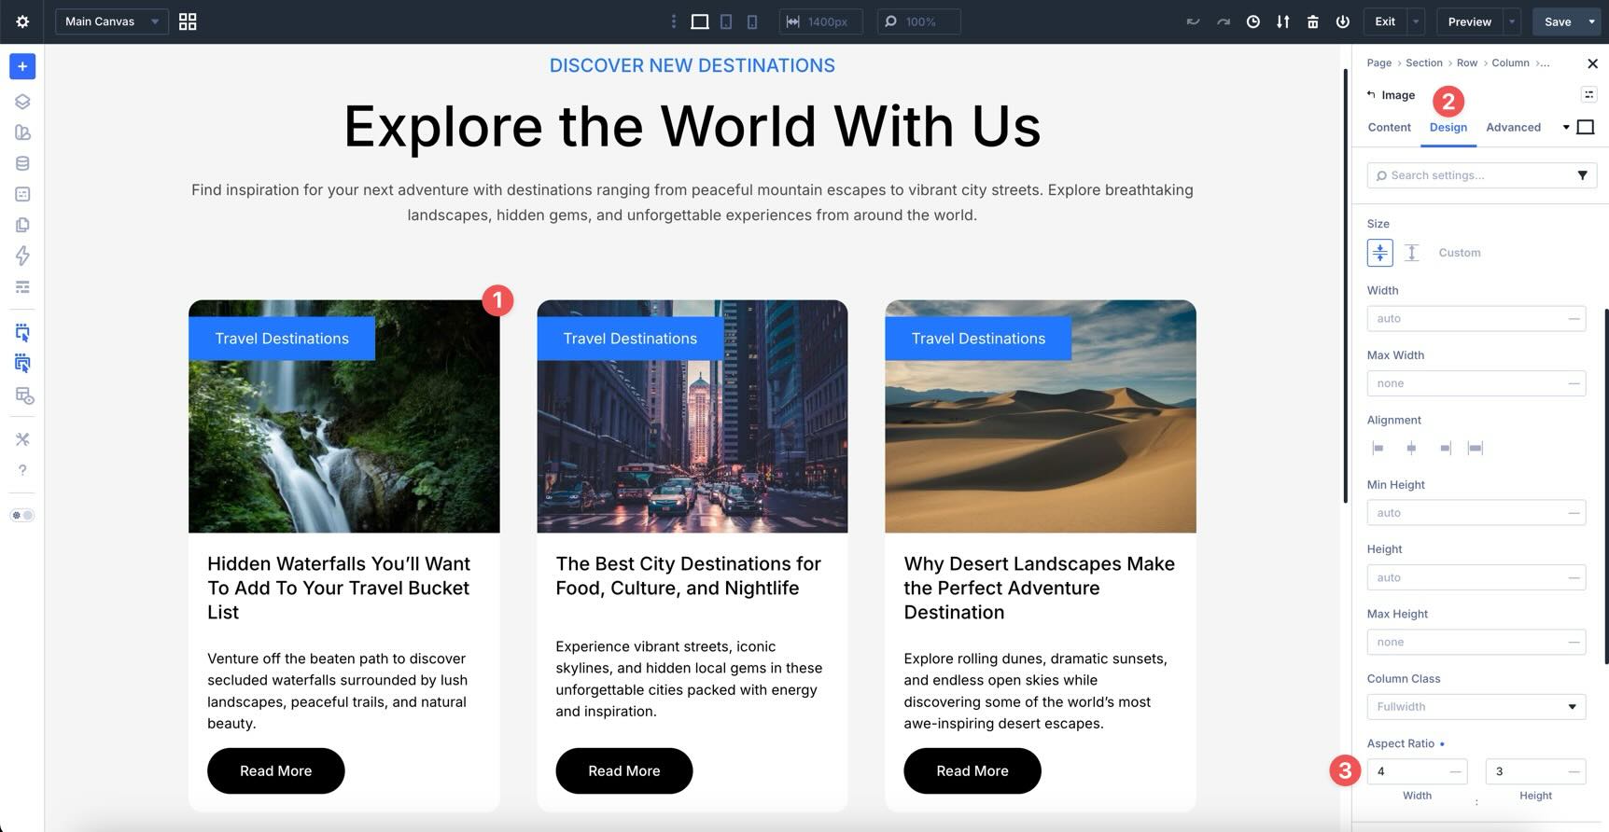Click the blue plus add-element button
Image resolution: width=1609 pixels, height=832 pixels.
pos(22,66)
